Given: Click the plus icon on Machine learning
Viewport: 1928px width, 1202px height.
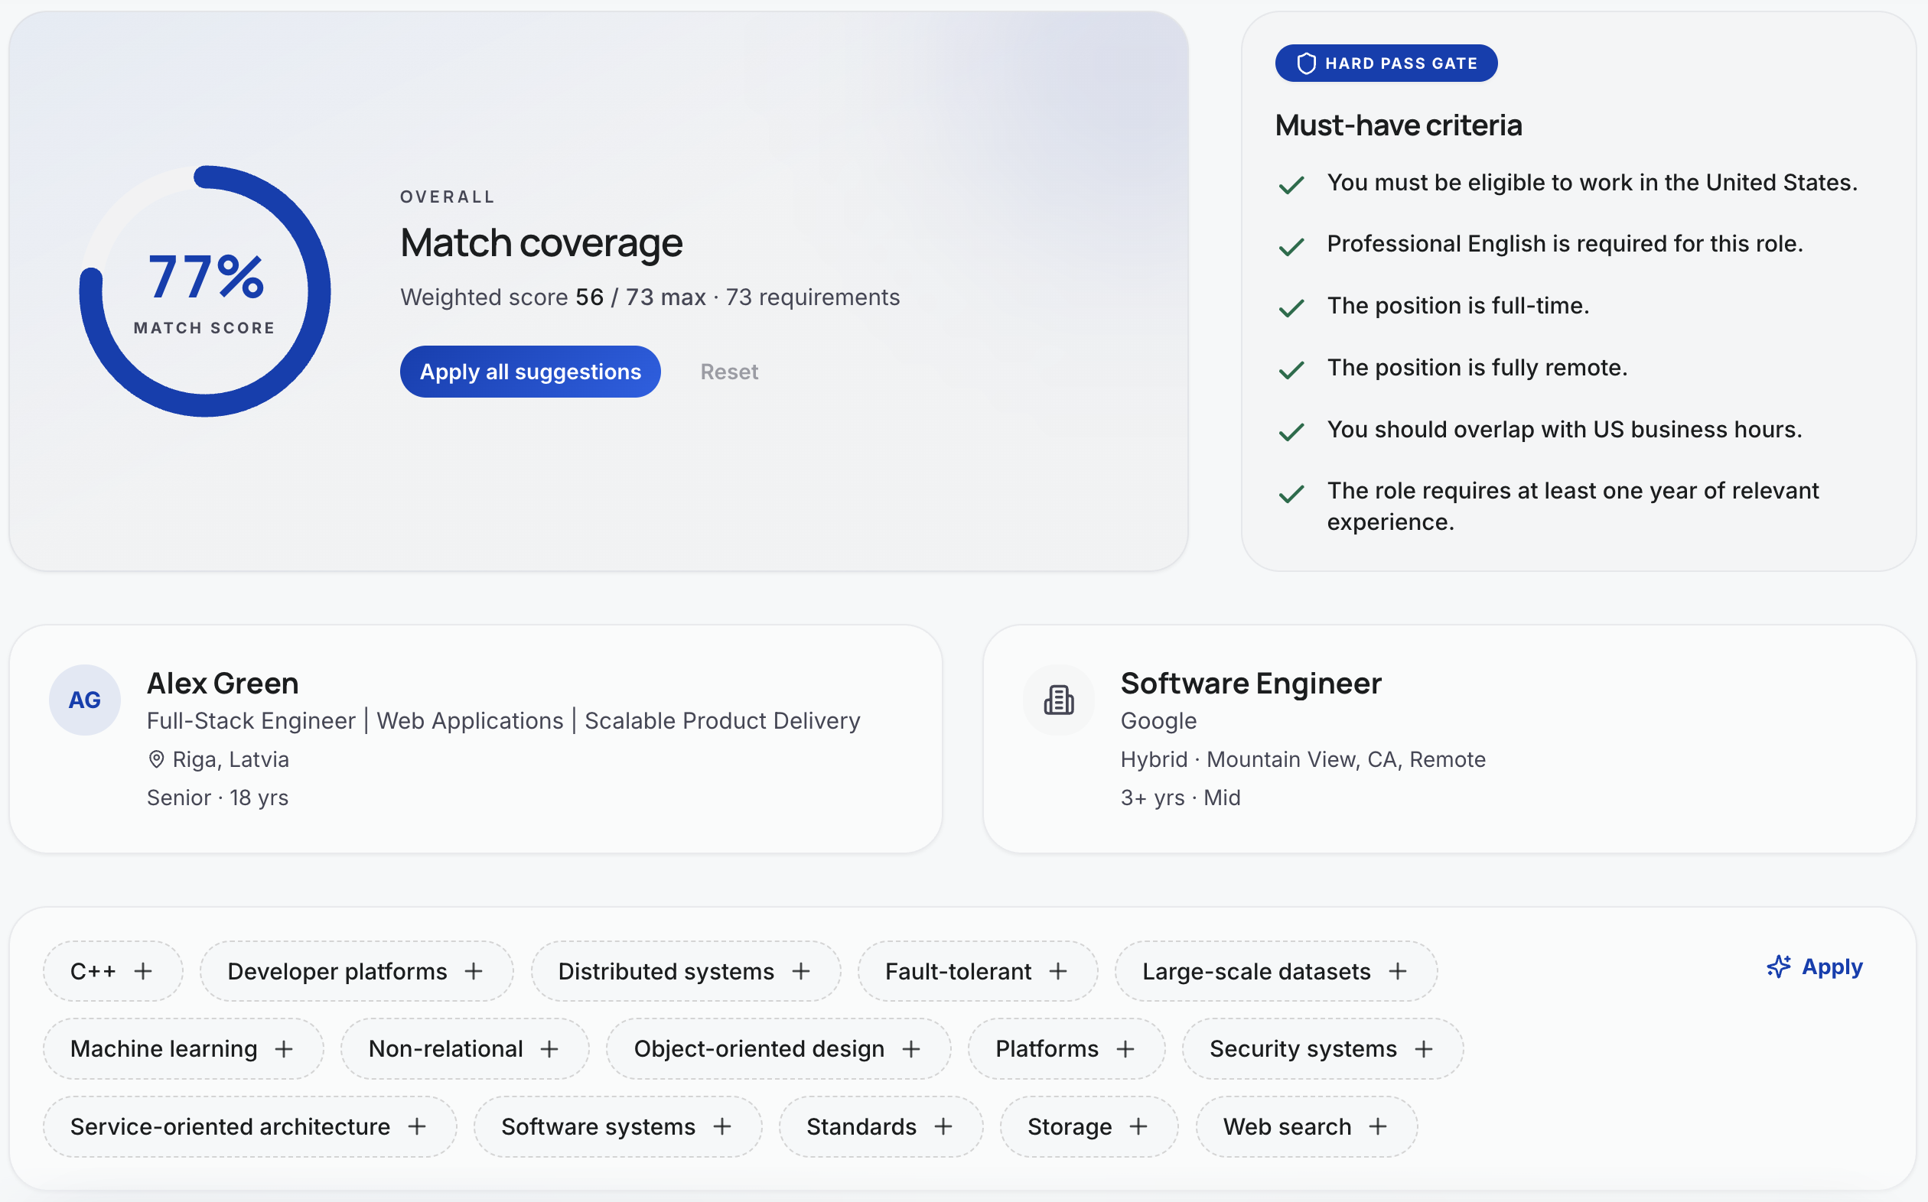Looking at the screenshot, I should 284,1048.
